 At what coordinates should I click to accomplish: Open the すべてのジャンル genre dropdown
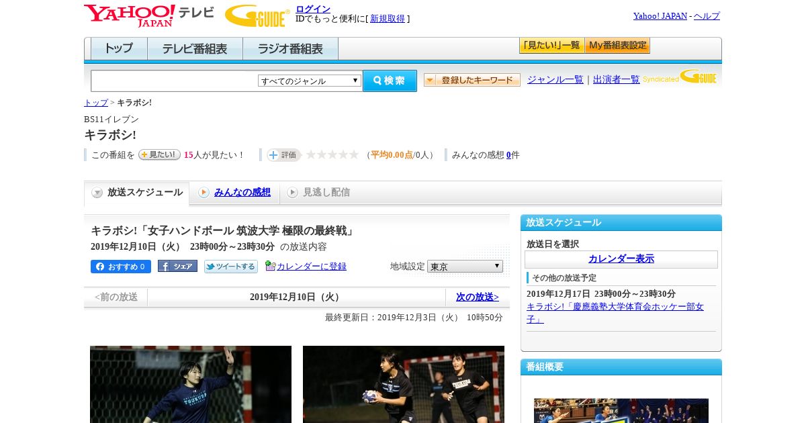(310, 81)
